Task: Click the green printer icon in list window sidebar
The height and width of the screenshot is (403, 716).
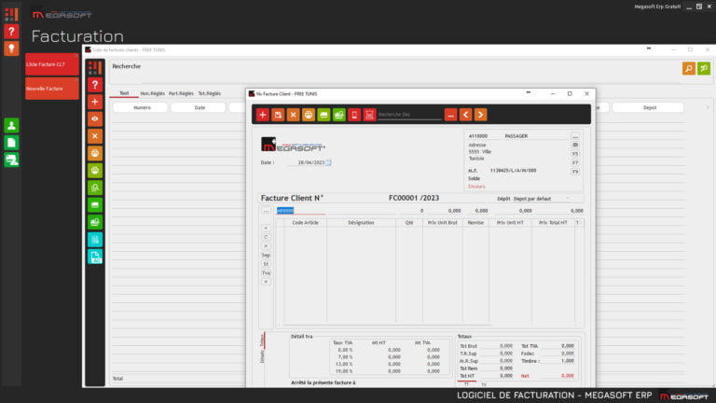Action: [95, 171]
